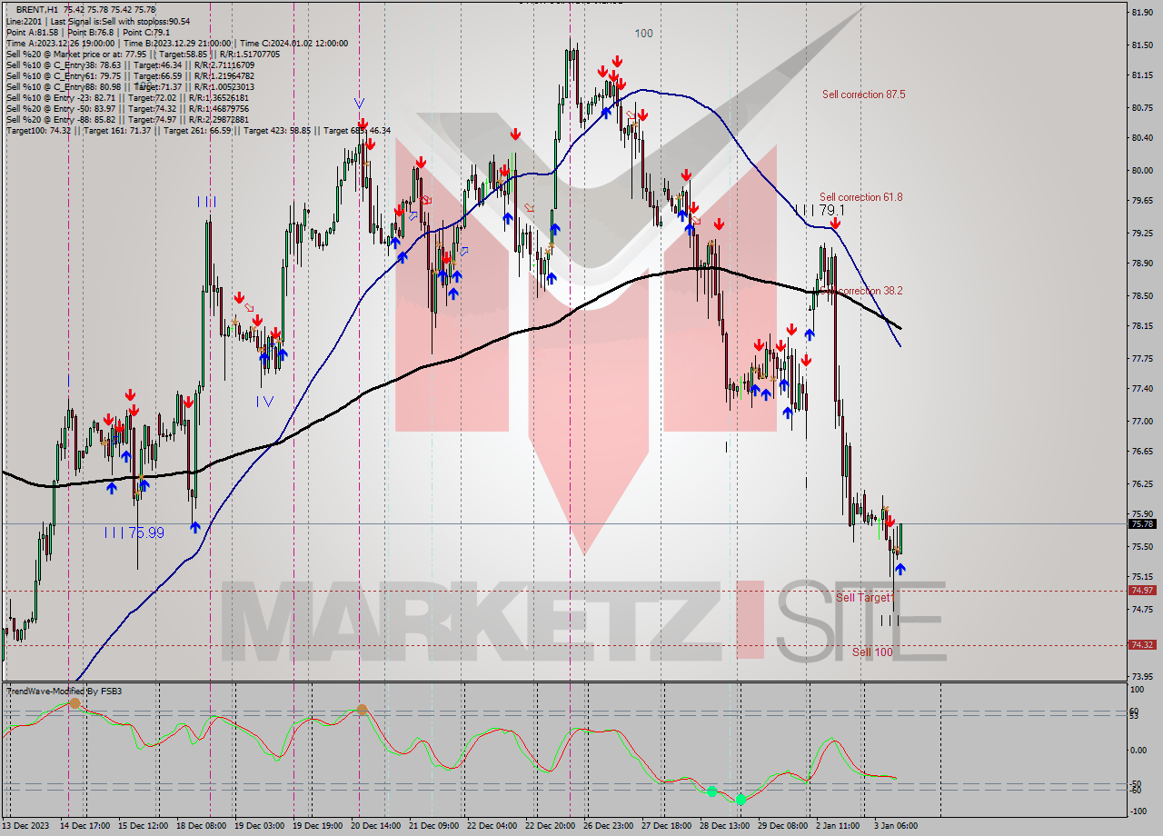Viewport: 1163px width, 836px height.
Task: Click the current price tag 75.78
Action: click(x=1142, y=524)
